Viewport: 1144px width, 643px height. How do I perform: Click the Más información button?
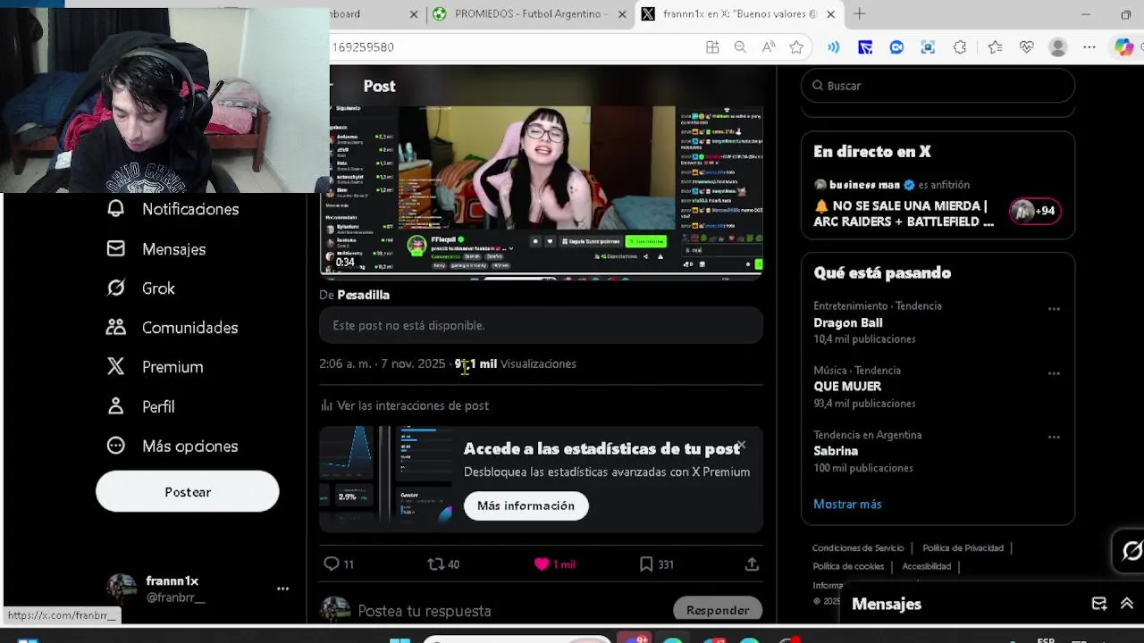(526, 505)
